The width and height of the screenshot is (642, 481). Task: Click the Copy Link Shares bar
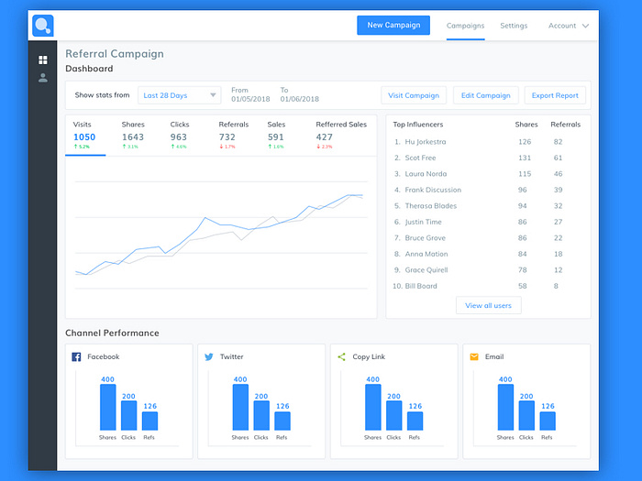[x=373, y=407]
